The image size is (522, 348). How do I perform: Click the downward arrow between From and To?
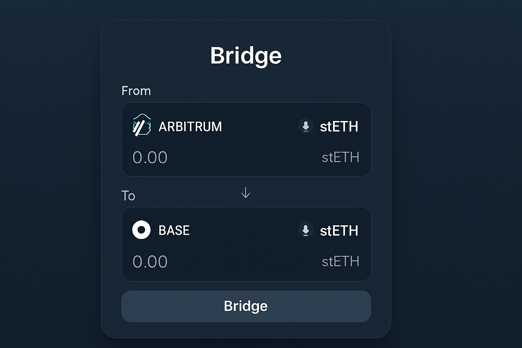245,193
